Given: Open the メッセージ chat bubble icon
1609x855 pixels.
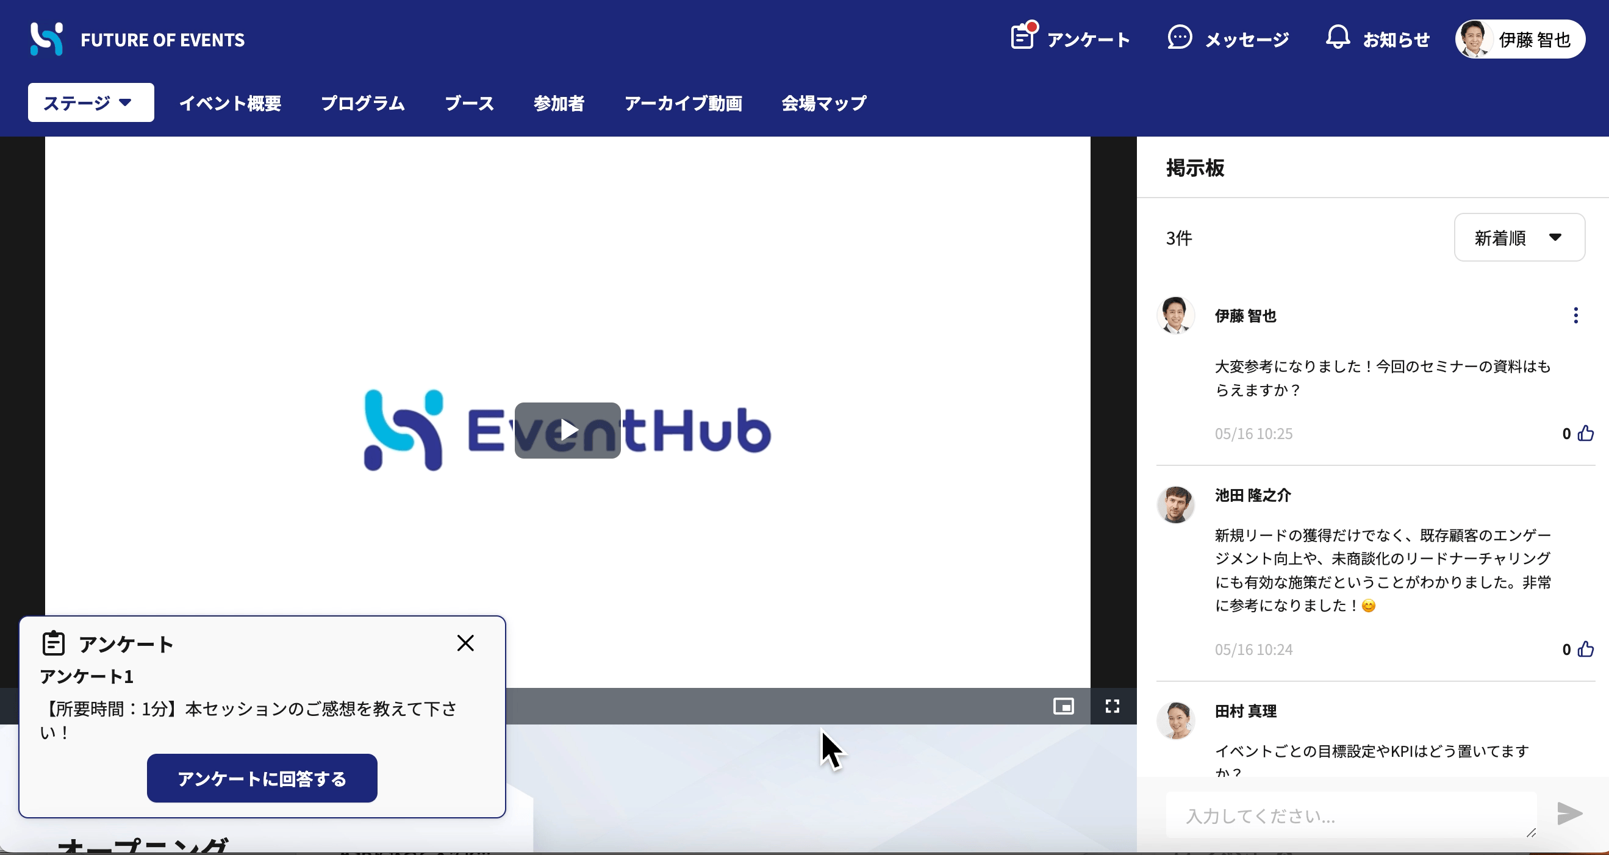Looking at the screenshot, I should click(1179, 37).
